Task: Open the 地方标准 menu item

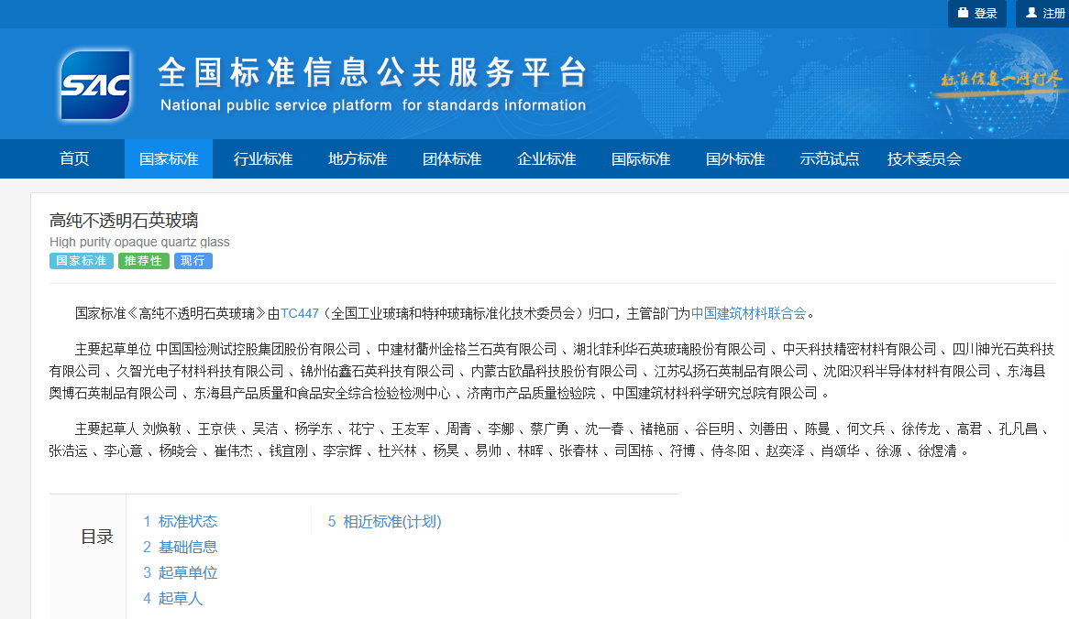Action: click(358, 159)
